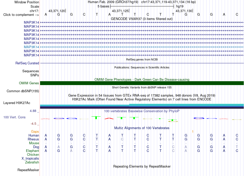Click the light-blue MAP3K14 transcript label

click(31, 47)
